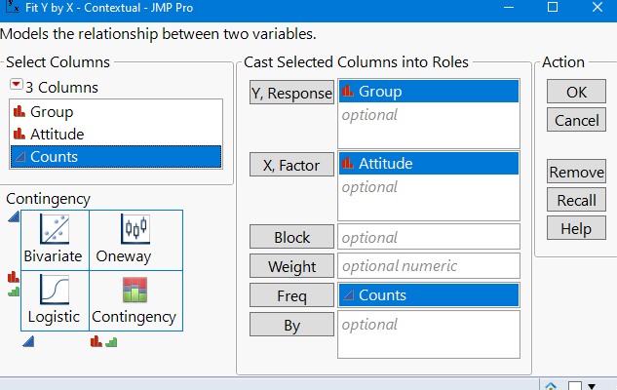The width and height of the screenshot is (617, 390).
Task: Click the home icon in the status bar
Action: pos(551,386)
